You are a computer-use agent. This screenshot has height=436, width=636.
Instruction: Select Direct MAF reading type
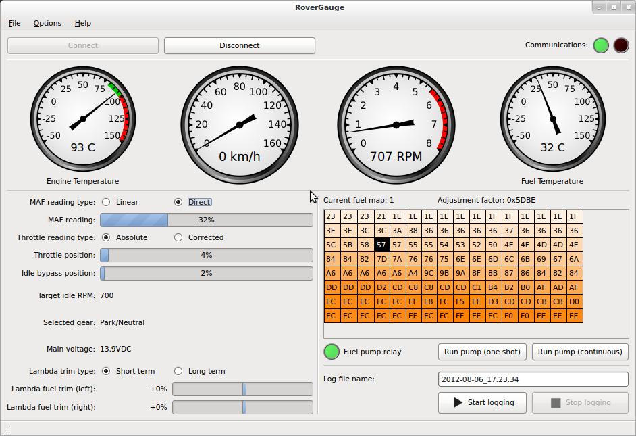(x=178, y=202)
